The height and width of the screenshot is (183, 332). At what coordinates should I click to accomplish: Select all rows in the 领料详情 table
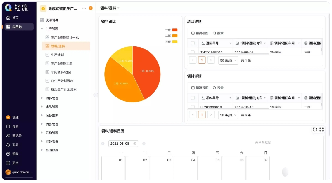click(193, 98)
